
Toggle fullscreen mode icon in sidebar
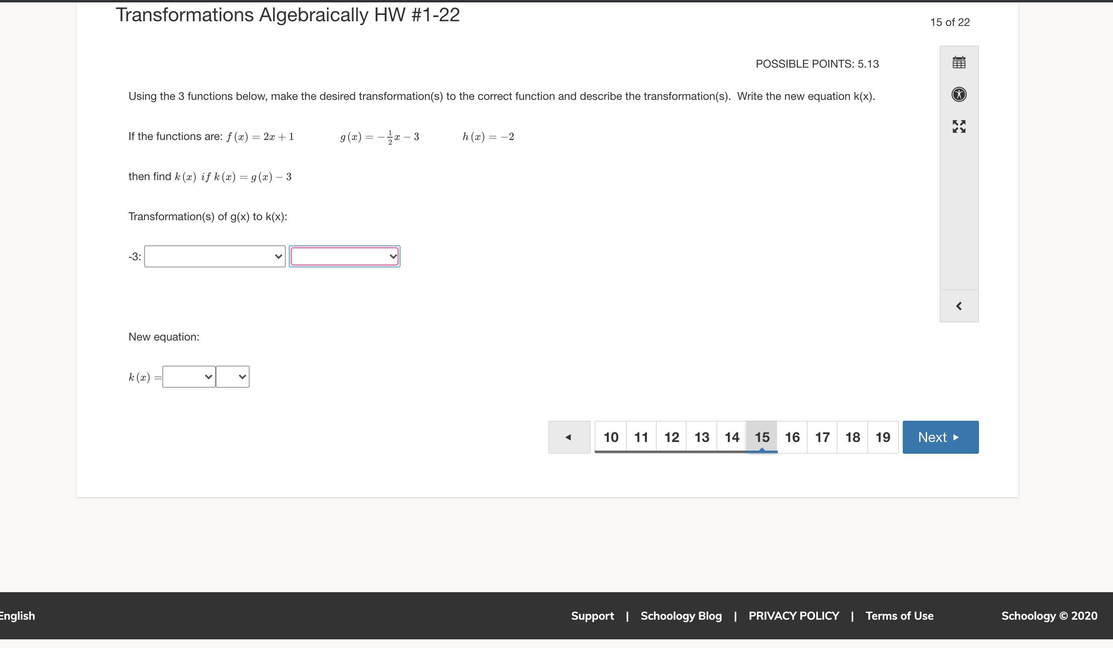959,127
